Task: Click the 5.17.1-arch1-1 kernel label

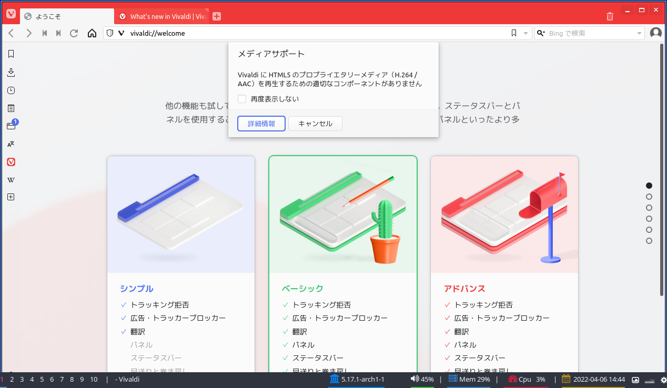Action: 357,379
